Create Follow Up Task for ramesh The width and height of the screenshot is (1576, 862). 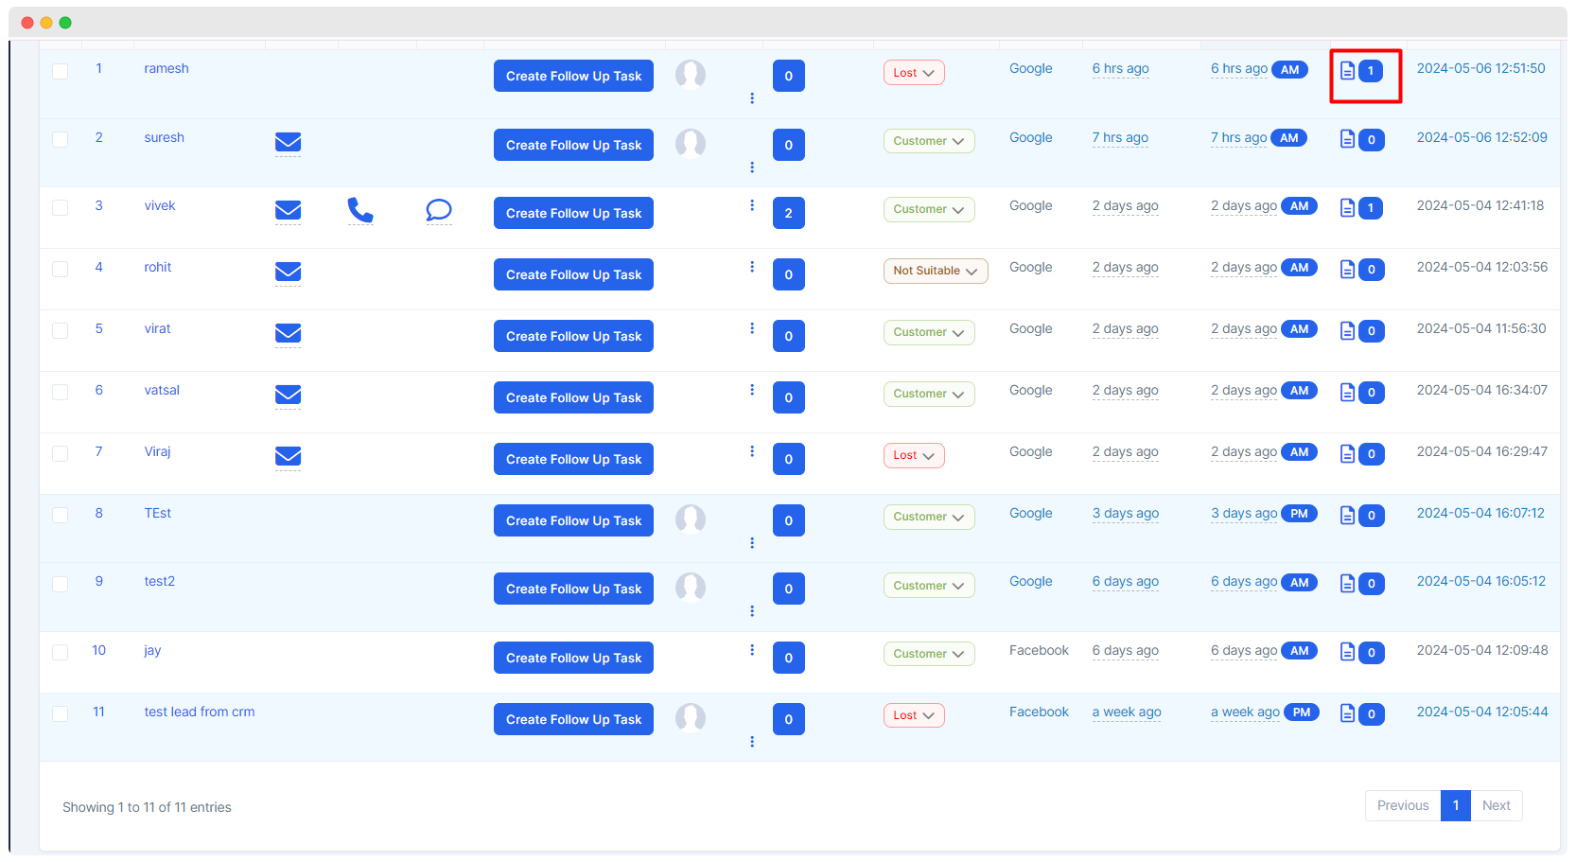573,76
